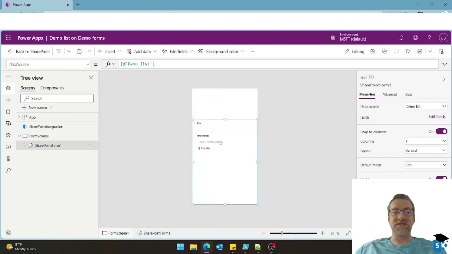Screen dimensions: 452x254
Task: Click the Publish icon at toolbar end
Action: [441, 51]
